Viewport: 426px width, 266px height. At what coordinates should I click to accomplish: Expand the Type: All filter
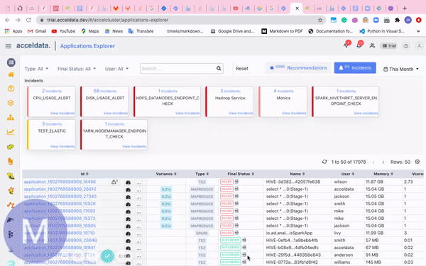(36, 69)
